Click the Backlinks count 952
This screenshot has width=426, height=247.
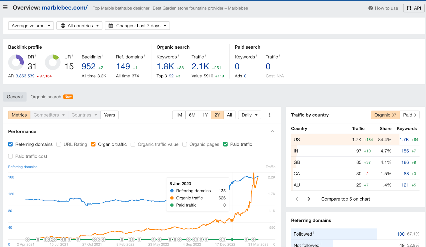(x=89, y=66)
